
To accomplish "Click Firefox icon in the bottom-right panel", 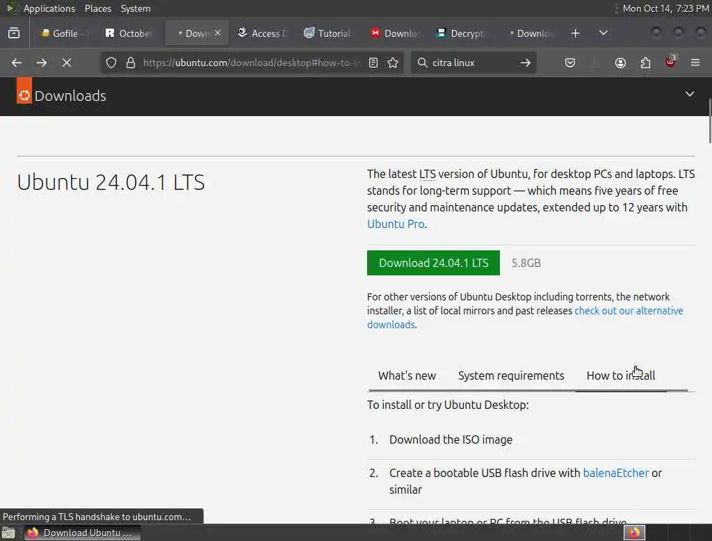I will pyautogui.click(x=634, y=533).
